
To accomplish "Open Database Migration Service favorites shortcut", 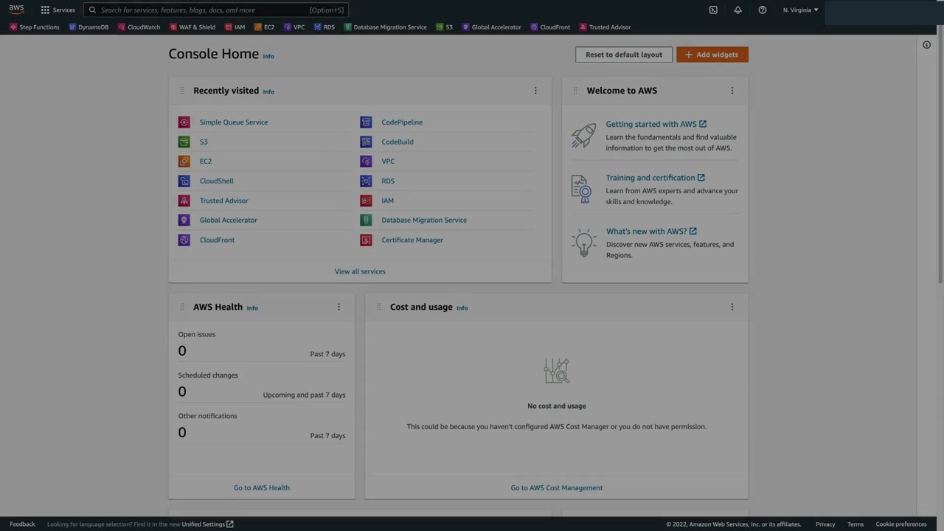I will pyautogui.click(x=385, y=27).
